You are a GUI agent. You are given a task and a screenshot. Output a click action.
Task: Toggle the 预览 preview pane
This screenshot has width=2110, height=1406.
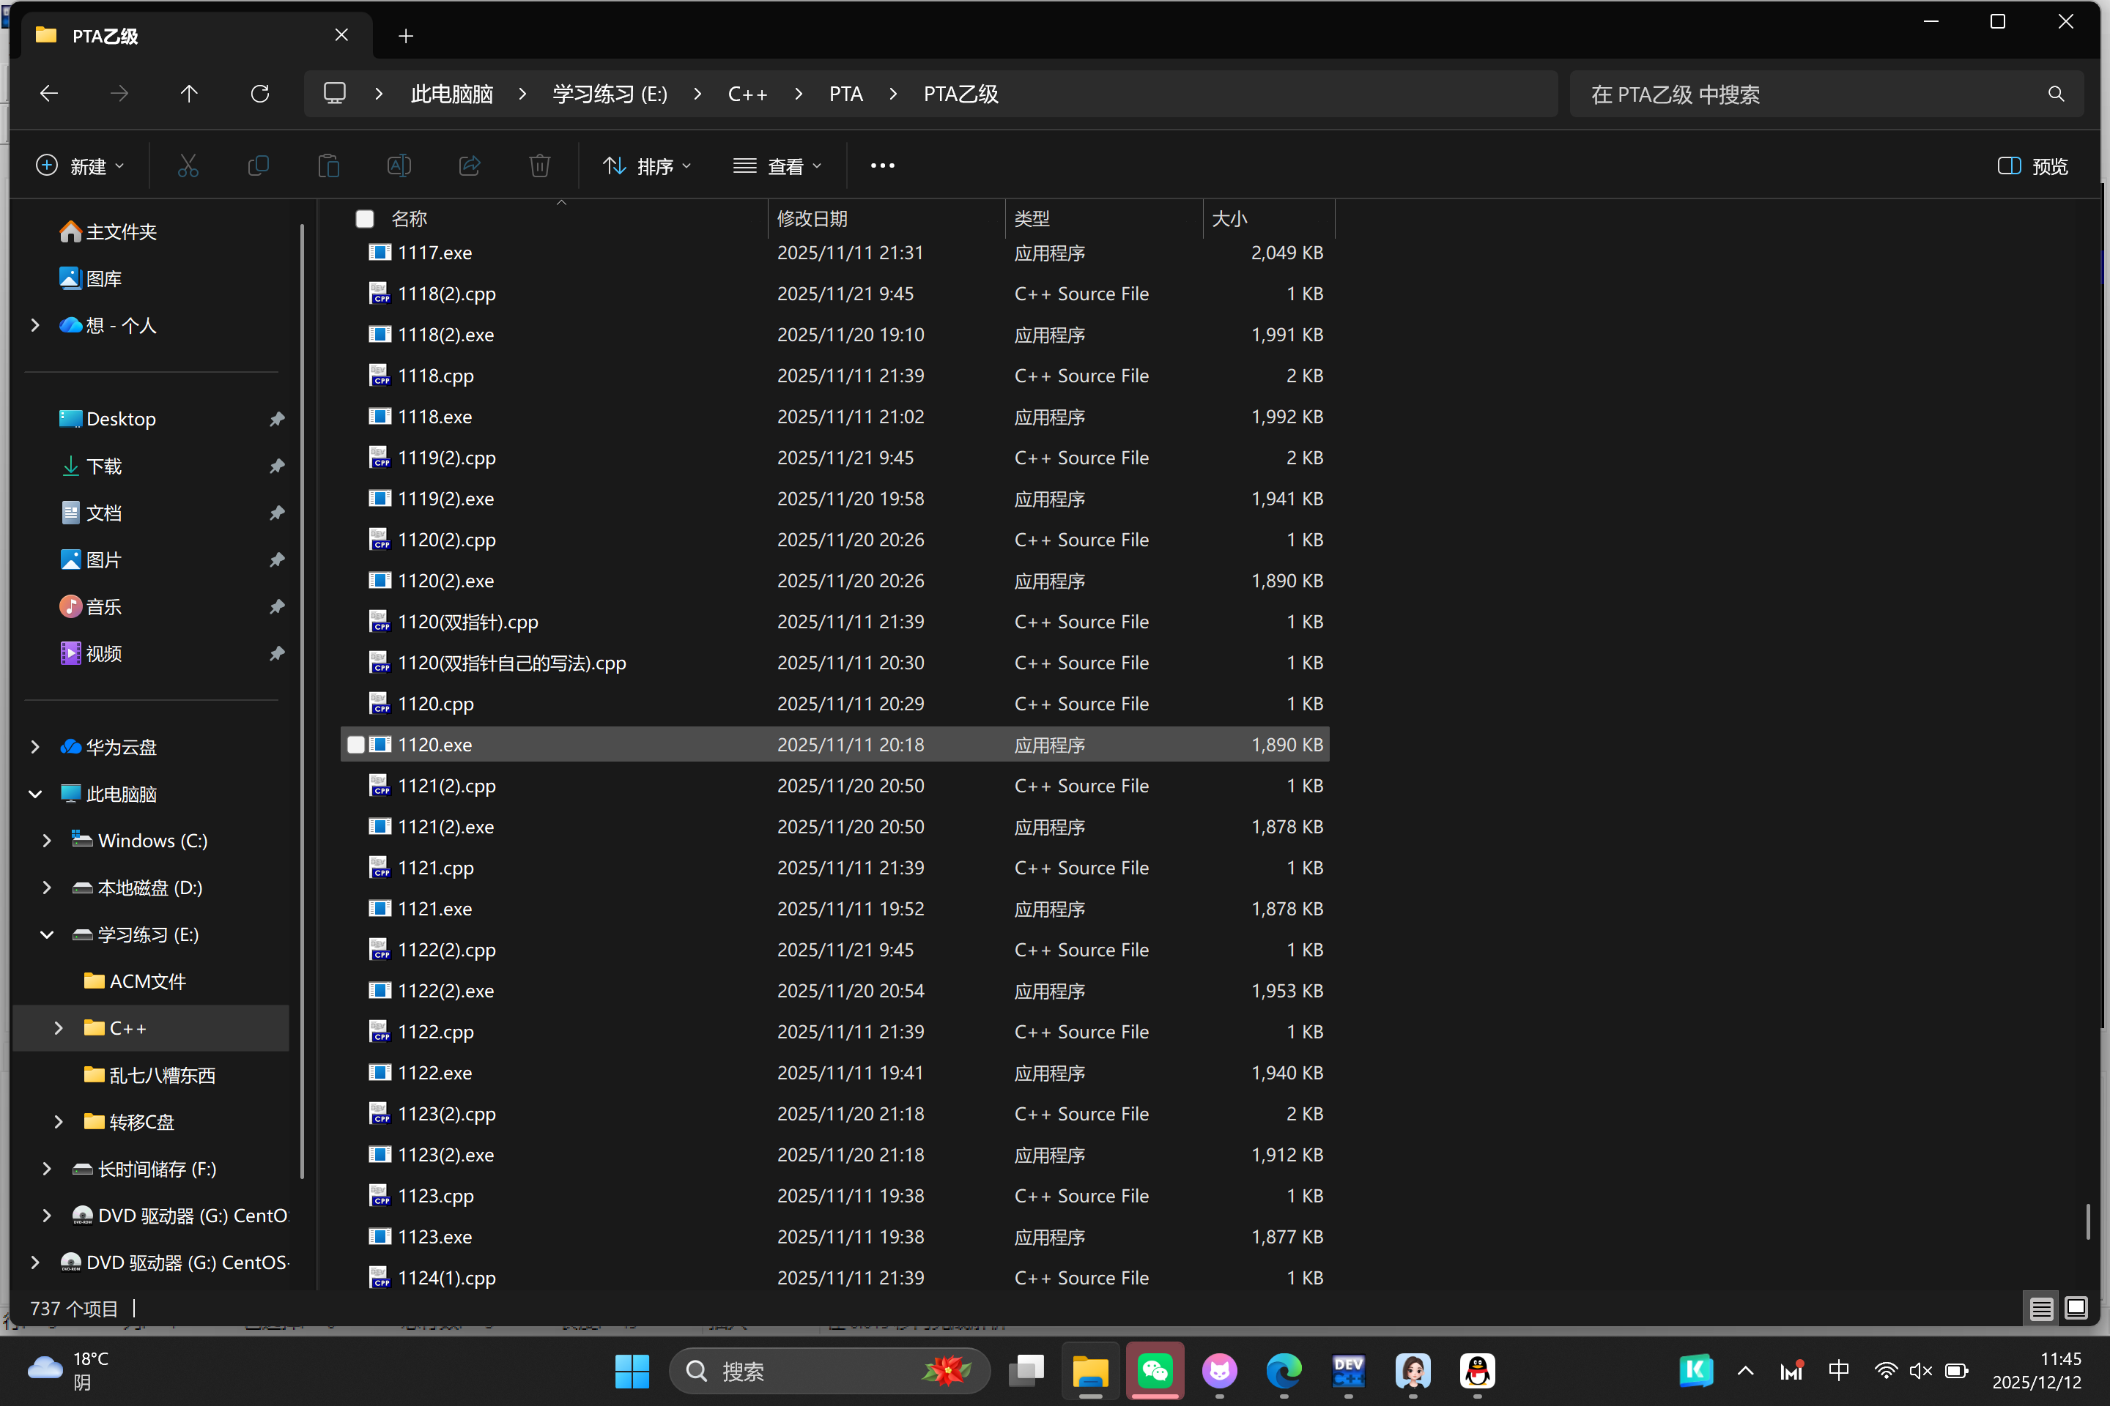(x=2033, y=166)
